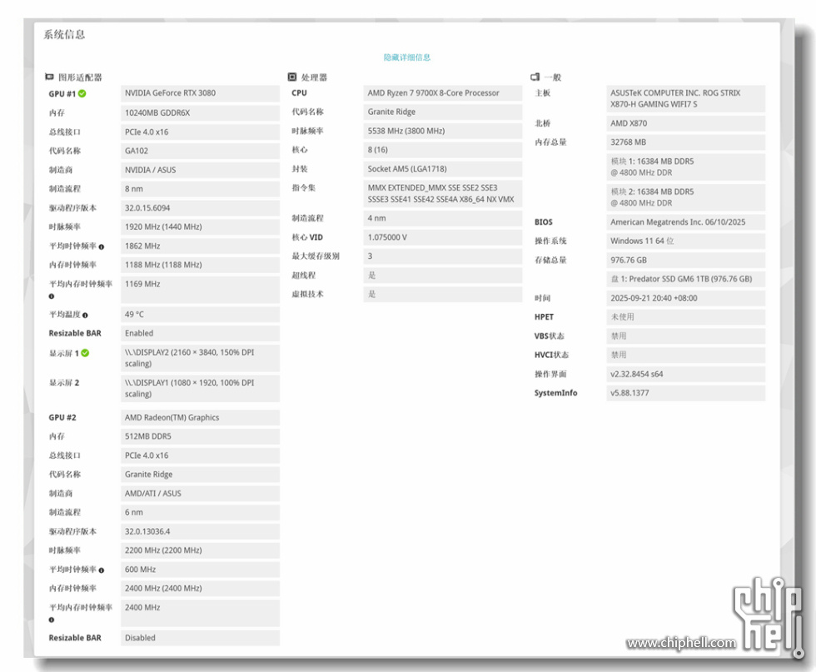
Task: Select the 10240MB GDDR6X memory value
Action: (201, 112)
